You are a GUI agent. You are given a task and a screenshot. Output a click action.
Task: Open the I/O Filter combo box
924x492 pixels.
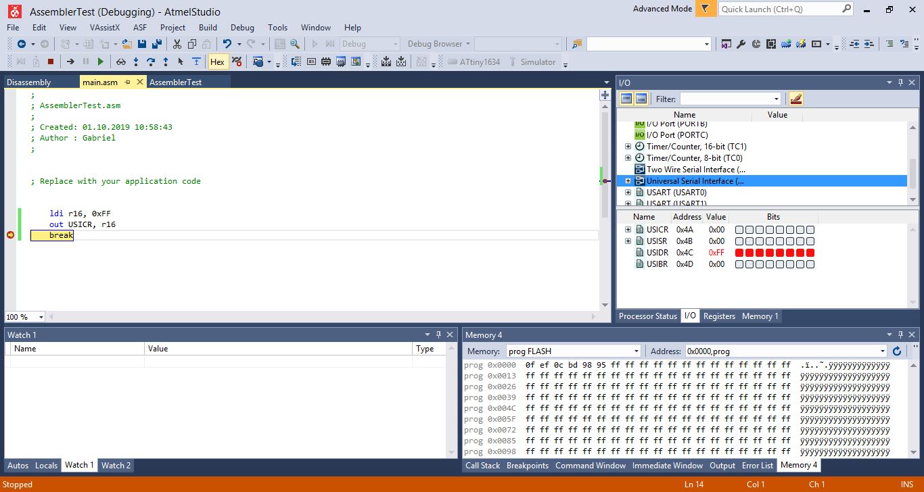point(730,99)
